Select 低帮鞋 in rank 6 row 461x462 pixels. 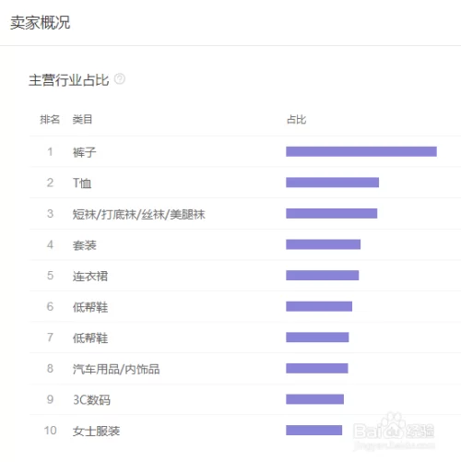coord(90,307)
